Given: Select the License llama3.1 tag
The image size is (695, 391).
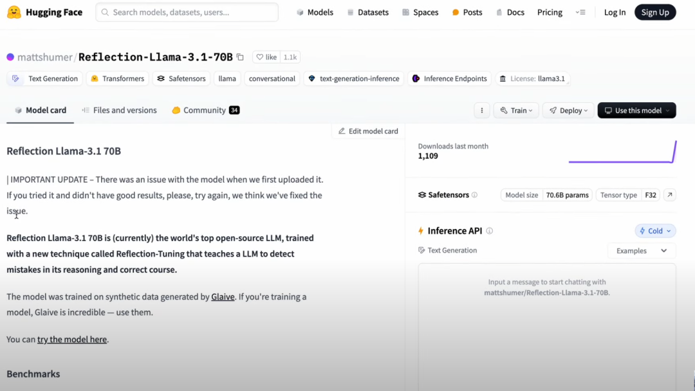Looking at the screenshot, I should click(532, 78).
